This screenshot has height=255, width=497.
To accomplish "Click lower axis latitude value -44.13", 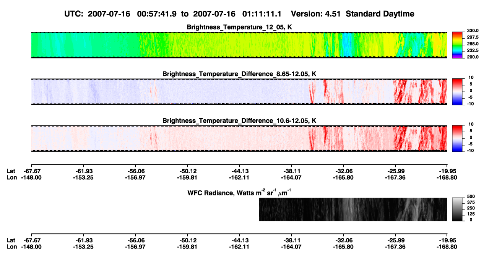I will [x=239, y=240].
